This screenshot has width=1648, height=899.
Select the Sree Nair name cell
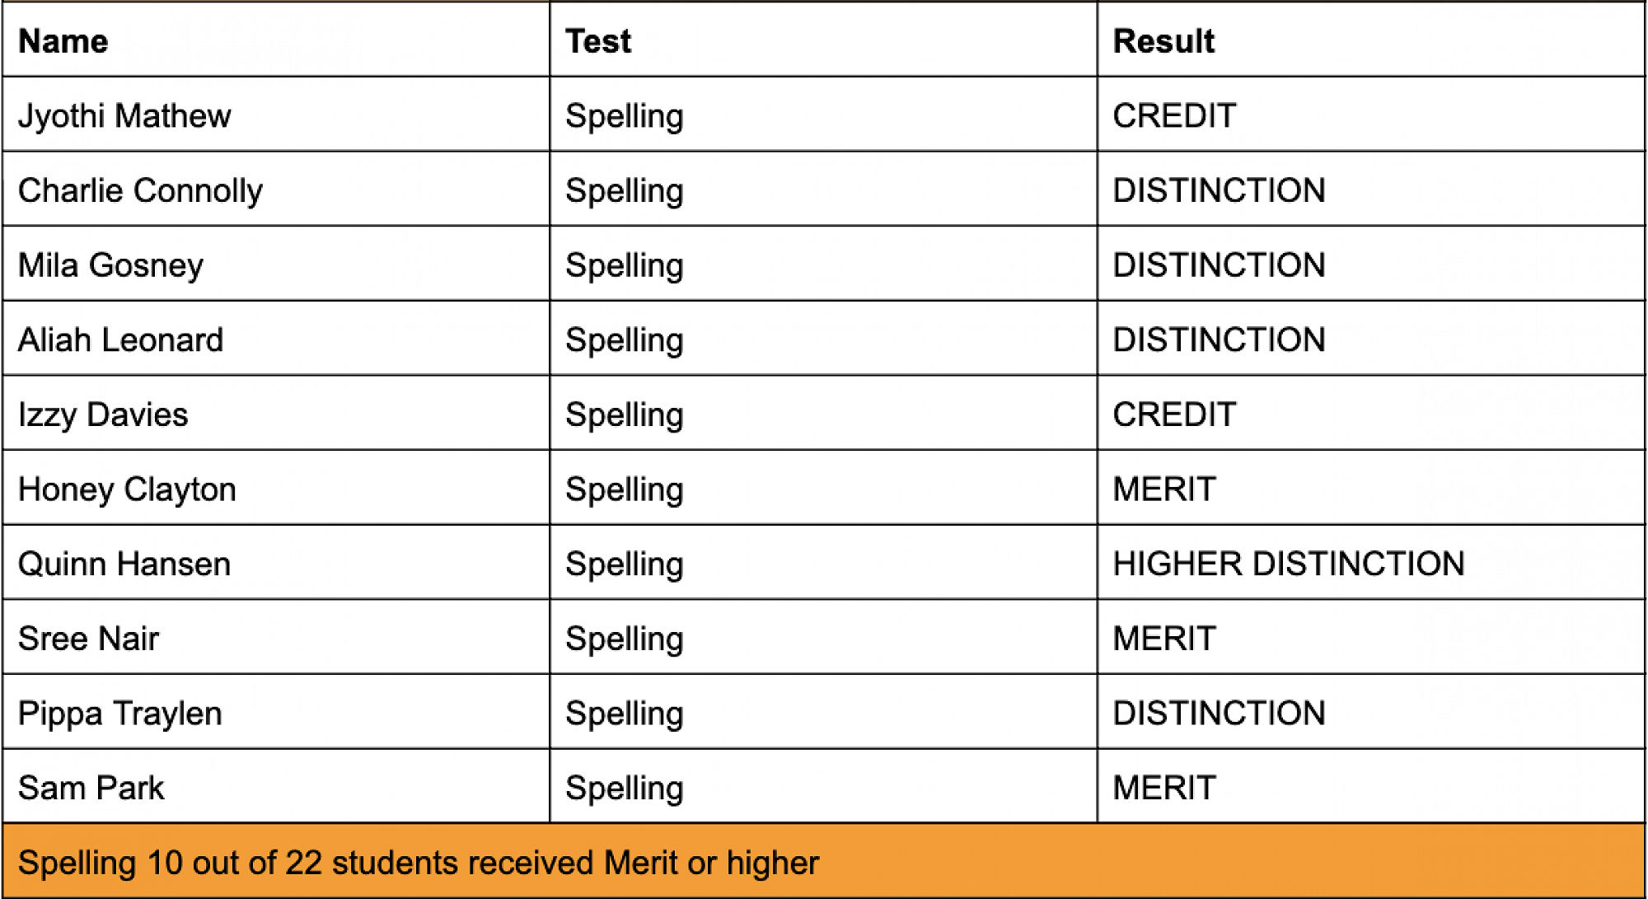tap(88, 639)
